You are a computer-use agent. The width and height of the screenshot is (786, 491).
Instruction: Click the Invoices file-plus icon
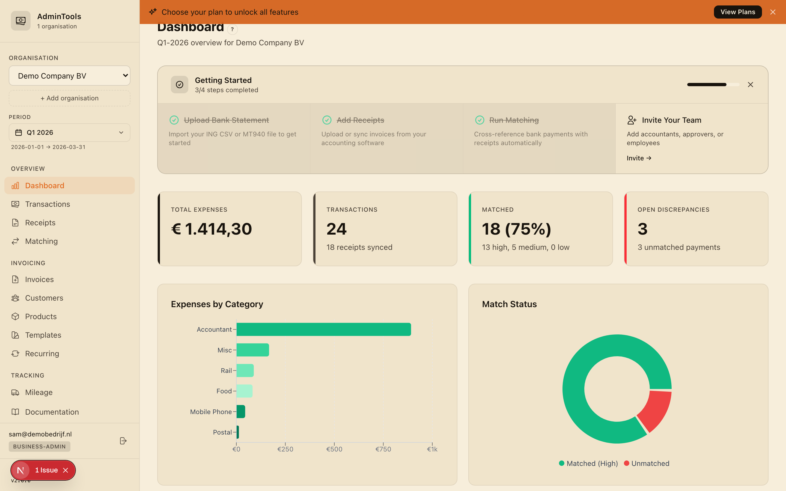15,279
